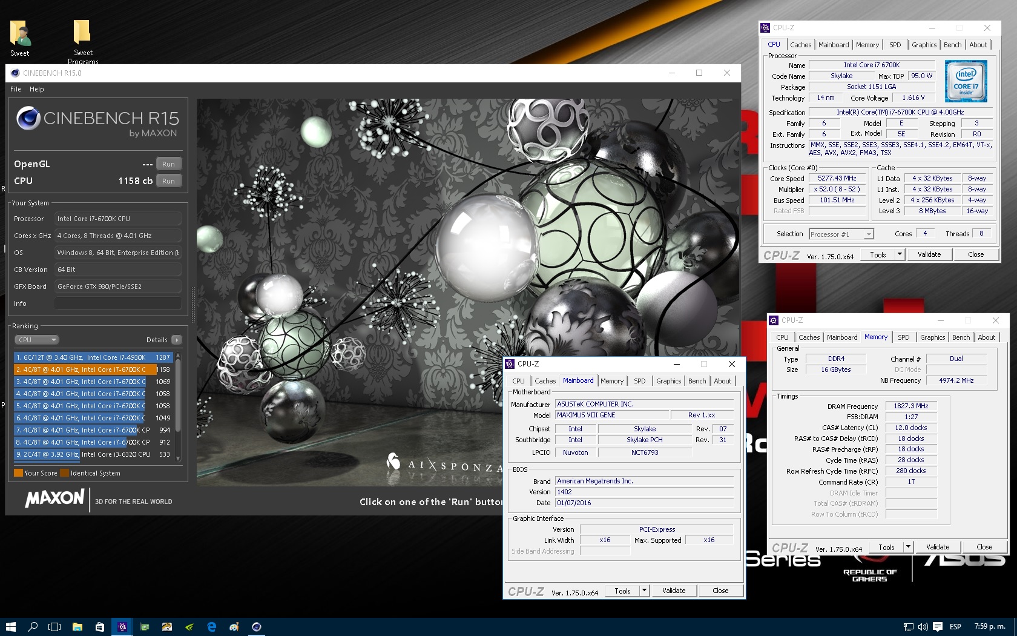This screenshot has height=636, width=1017.
Task: Click the taskbar clock showing 7:59 p. m.
Action: pyautogui.click(x=990, y=627)
